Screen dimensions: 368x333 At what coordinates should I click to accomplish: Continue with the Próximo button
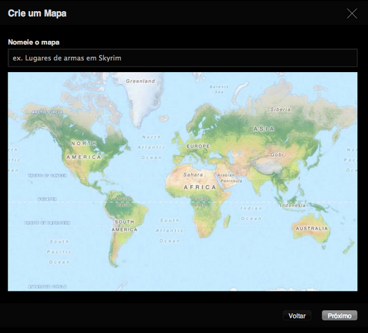point(340,316)
